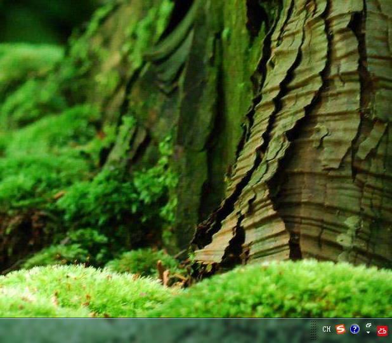Open the red cloud weather tray icon
Viewport: 392px width, 343px height.
[382, 331]
